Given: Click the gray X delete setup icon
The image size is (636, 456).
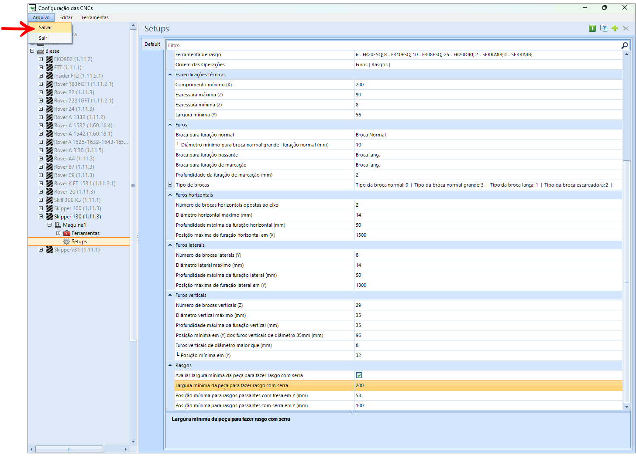Looking at the screenshot, I should coord(626,28).
